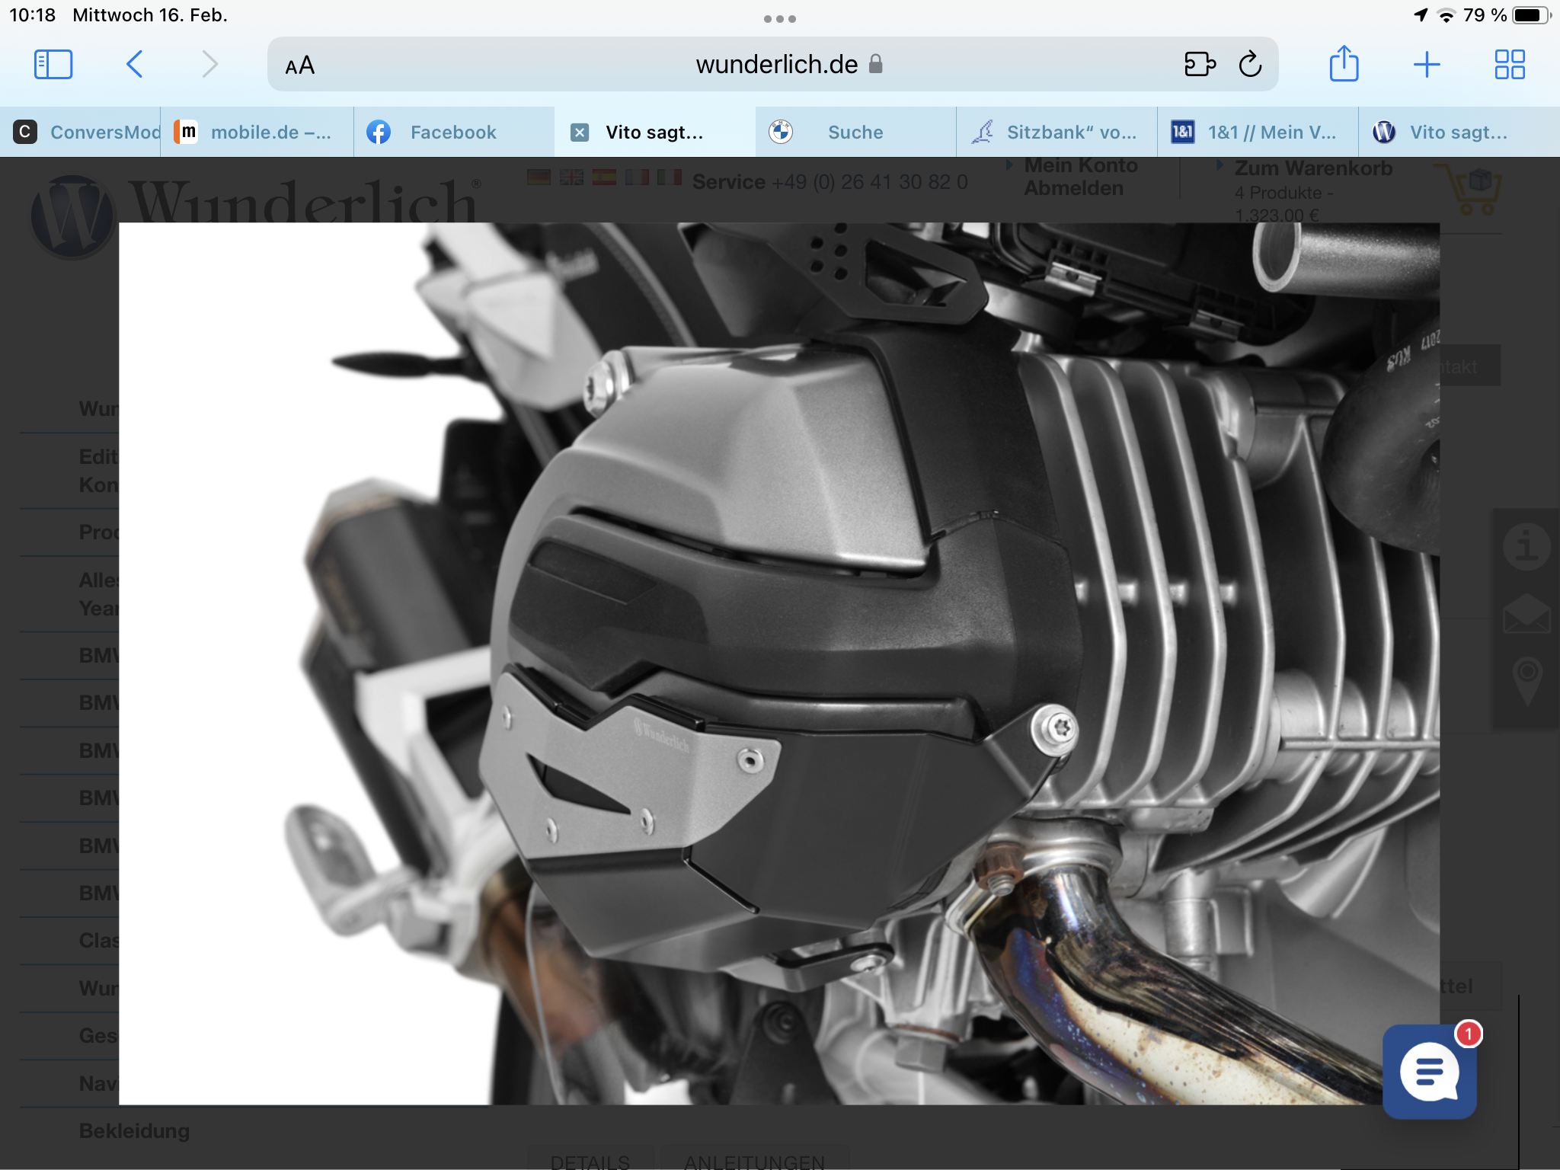Click the Mein Konto link
This screenshot has height=1170, width=1560.
click(x=1080, y=165)
